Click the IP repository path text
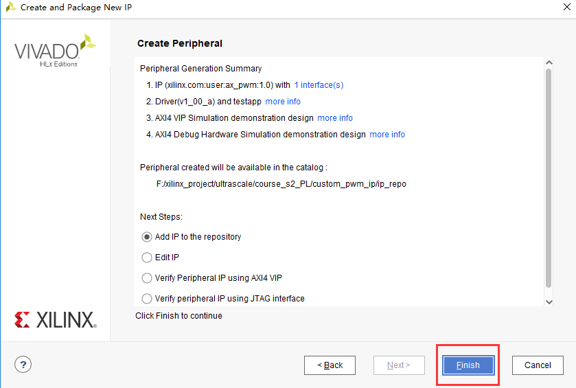 point(281,184)
